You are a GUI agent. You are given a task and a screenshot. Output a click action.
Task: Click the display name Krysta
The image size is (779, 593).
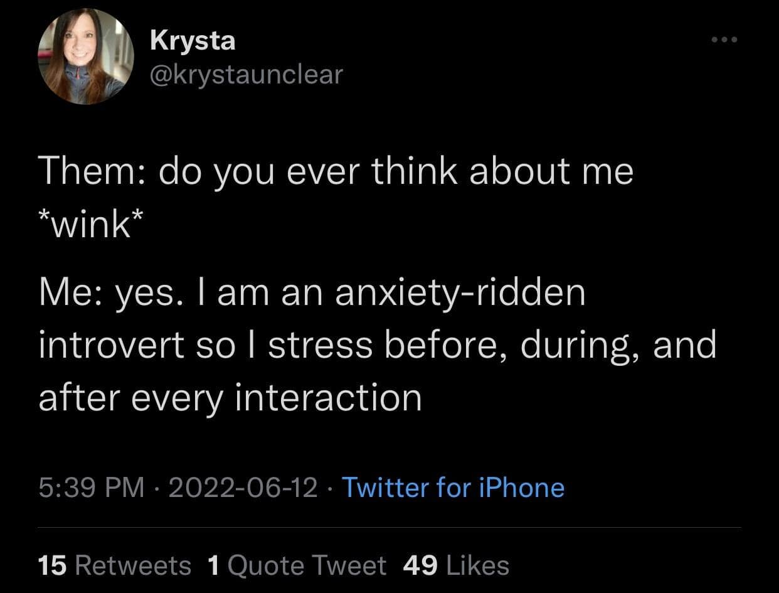click(193, 41)
